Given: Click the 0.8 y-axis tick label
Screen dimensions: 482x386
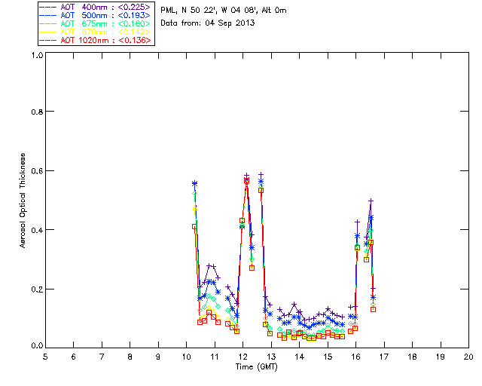Looking at the screenshot, I should (37, 112).
